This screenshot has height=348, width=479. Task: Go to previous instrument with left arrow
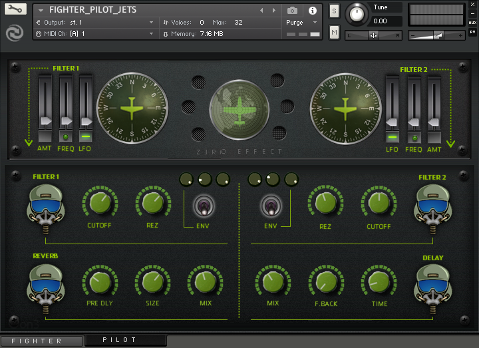click(x=262, y=11)
